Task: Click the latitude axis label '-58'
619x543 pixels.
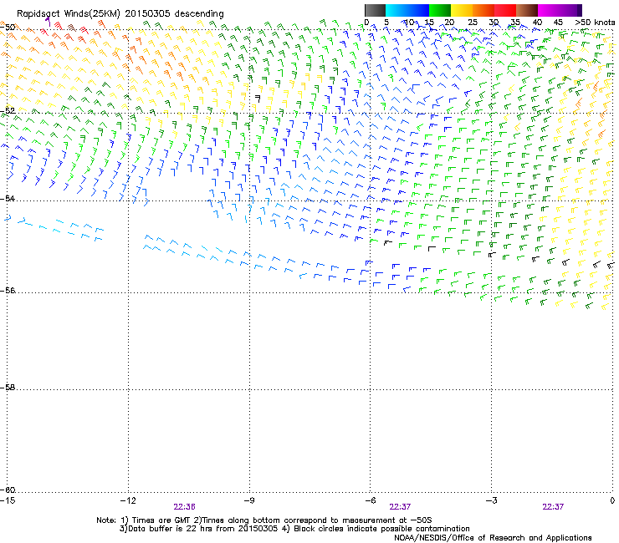Action: 8,388
